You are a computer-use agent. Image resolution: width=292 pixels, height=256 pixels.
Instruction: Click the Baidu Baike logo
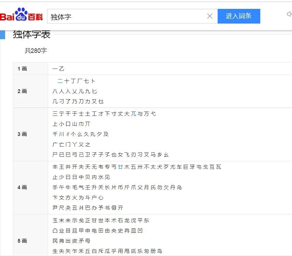[x=21, y=15]
